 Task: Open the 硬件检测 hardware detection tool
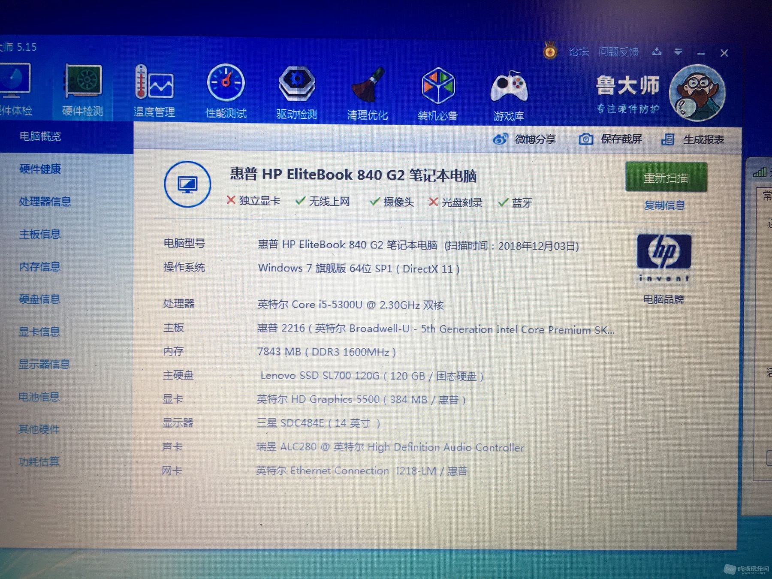point(83,91)
